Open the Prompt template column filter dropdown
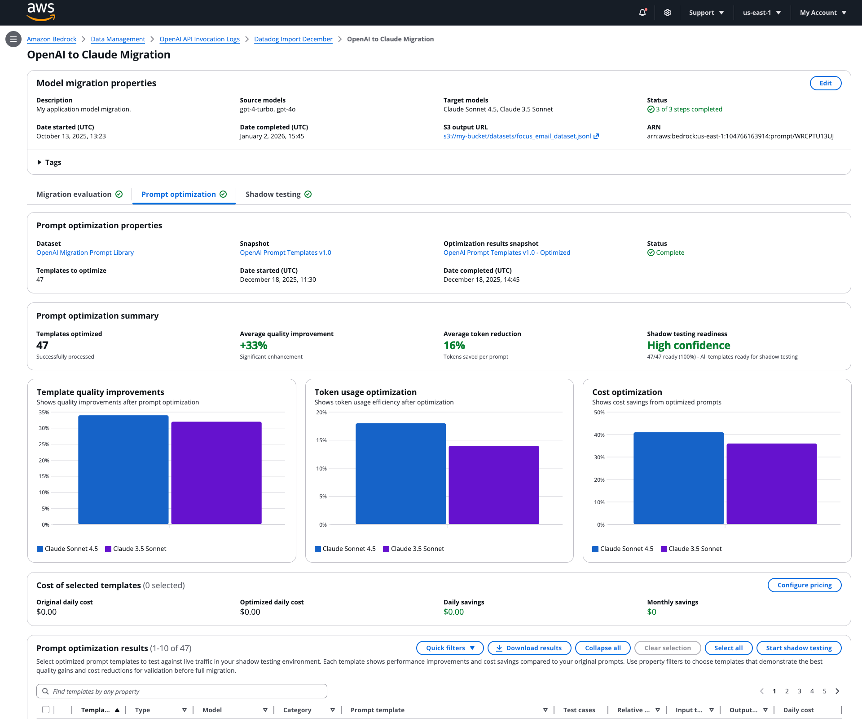The width and height of the screenshot is (862, 719). (x=545, y=710)
